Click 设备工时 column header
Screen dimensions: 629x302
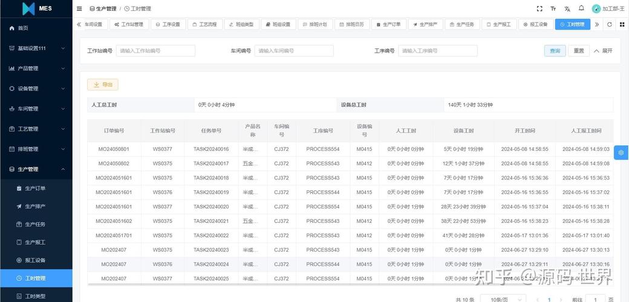click(x=463, y=130)
